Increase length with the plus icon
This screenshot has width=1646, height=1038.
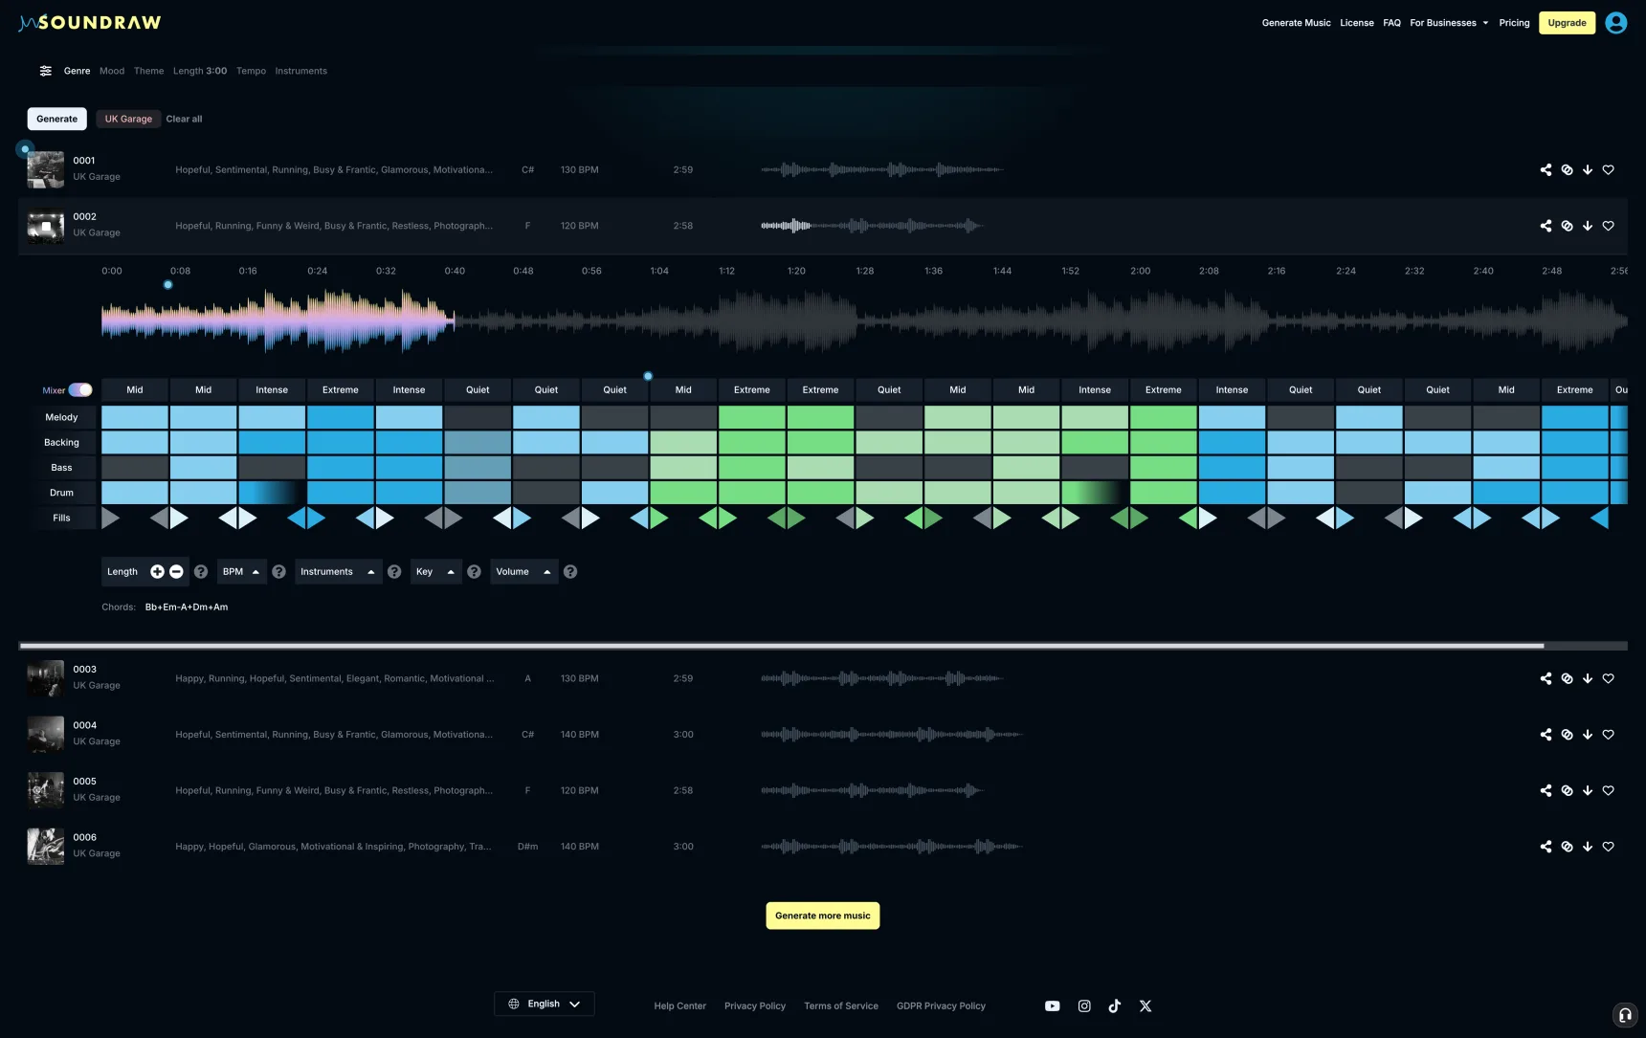157,572
